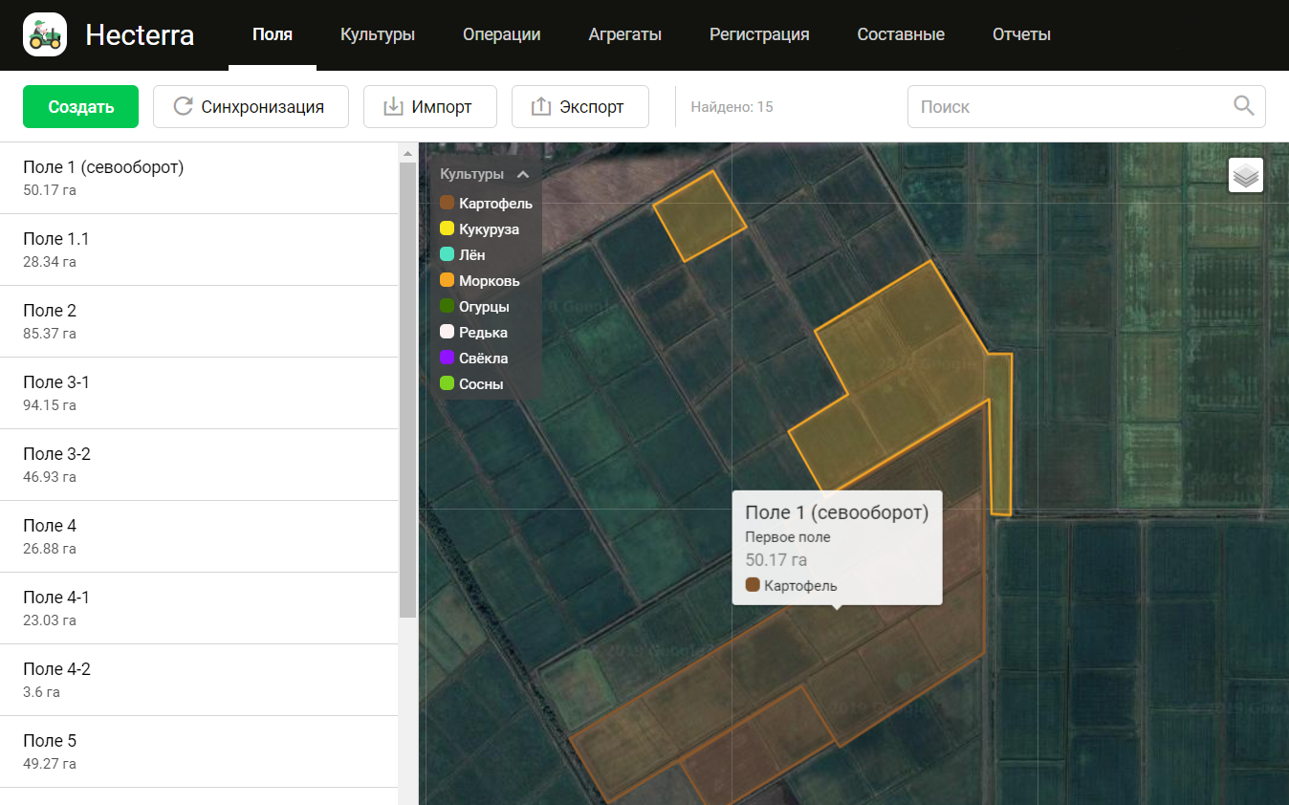
Task: Click the Hecterra tractor logo icon
Action: (x=44, y=34)
